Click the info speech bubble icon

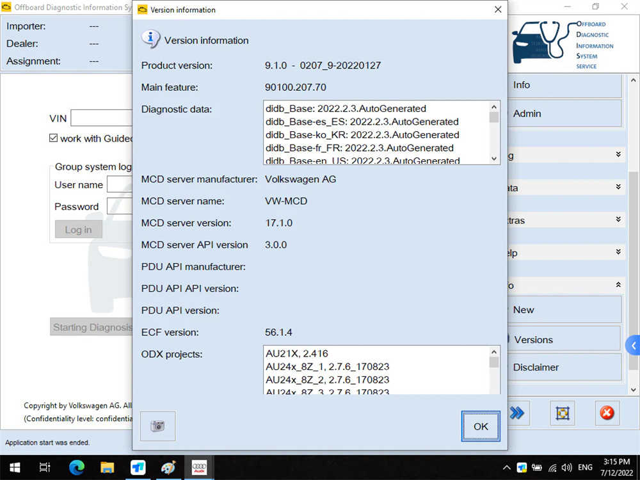point(150,39)
